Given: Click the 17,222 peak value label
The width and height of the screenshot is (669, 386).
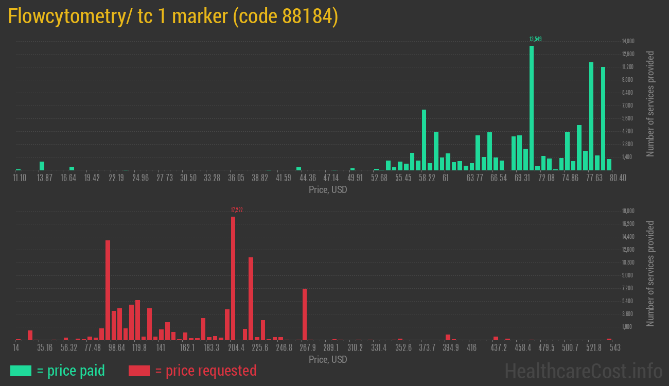Looking at the screenshot, I should coord(237,210).
